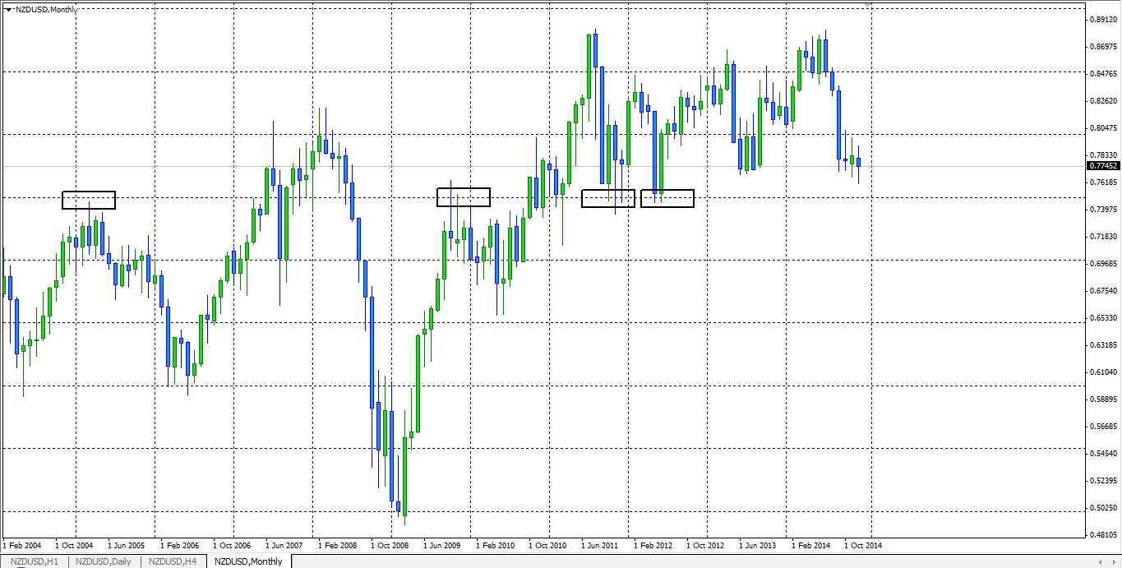Click the 1 Jun 2011 date label
The image size is (1122, 568).
click(600, 545)
